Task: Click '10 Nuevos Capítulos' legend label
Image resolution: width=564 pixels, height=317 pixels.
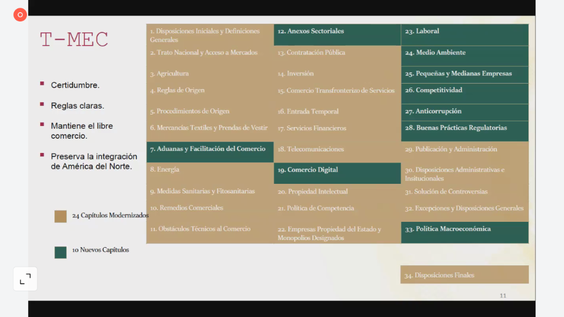Action: coord(100,250)
